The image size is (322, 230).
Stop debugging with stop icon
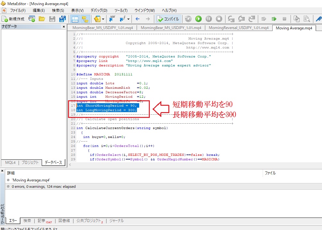point(219,19)
